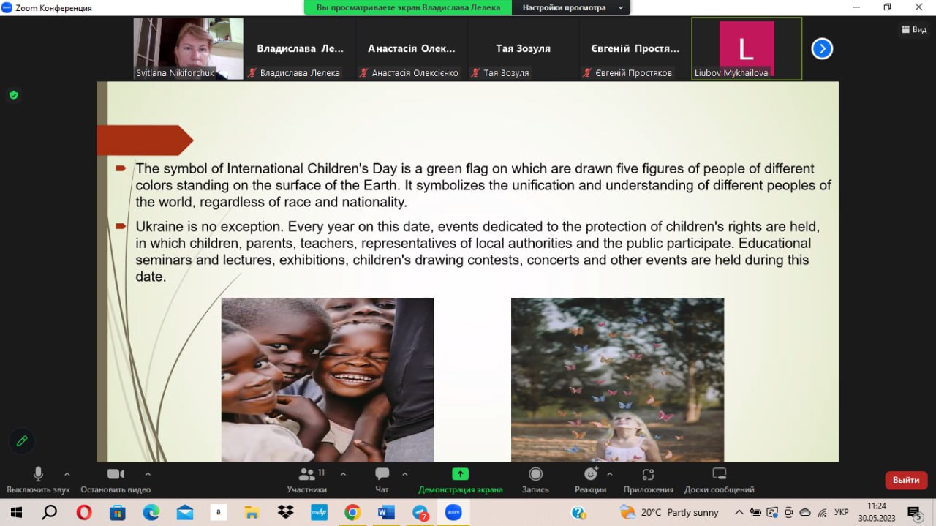Expand audio options arrow next to microphone

coord(67,474)
